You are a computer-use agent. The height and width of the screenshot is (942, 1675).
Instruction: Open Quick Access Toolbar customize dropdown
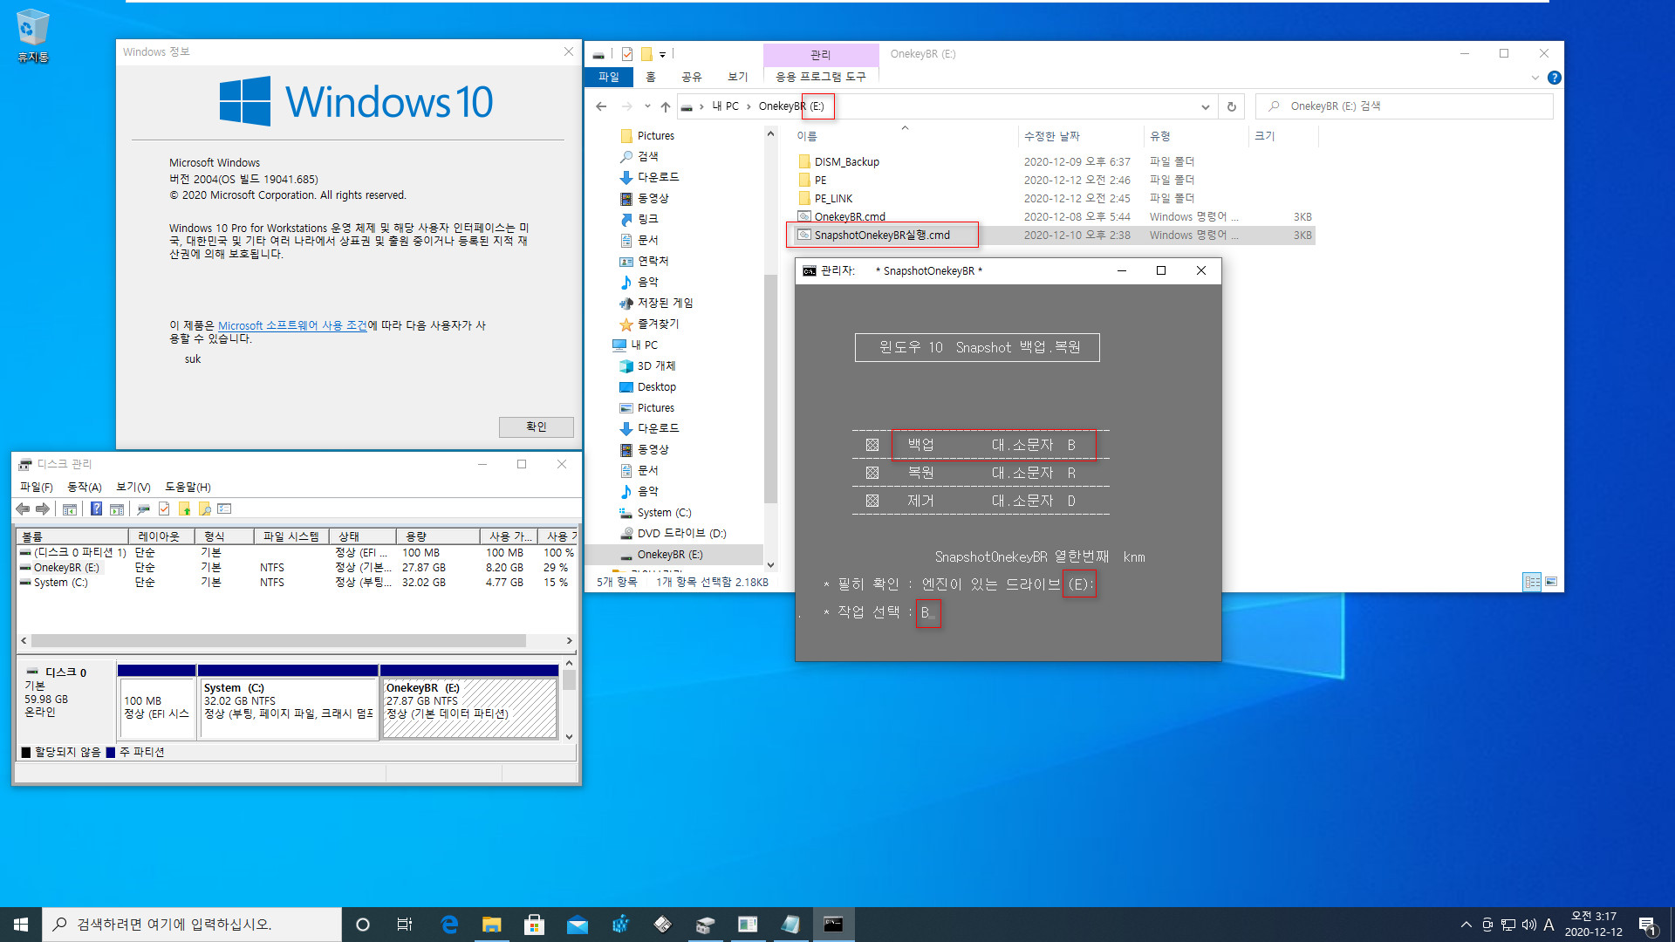point(662,54)
